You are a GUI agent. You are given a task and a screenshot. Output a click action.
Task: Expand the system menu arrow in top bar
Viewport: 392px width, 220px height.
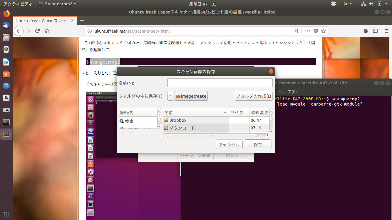386,4
